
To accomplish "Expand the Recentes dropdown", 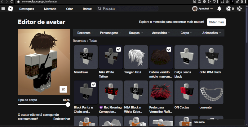I will pos(85,33).
